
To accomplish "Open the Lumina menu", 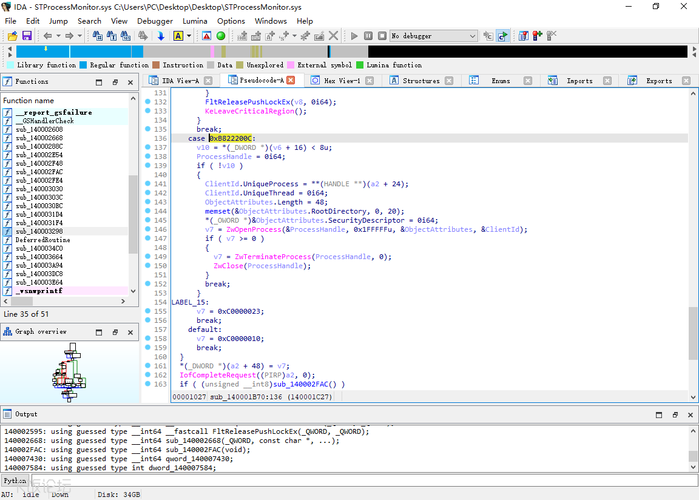I will [x=195, y=21].
